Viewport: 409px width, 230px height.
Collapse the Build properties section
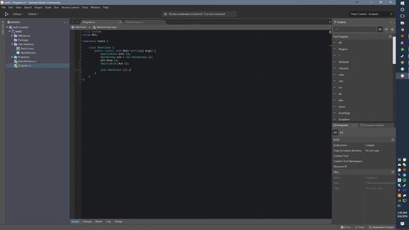[x=392, y=140]
